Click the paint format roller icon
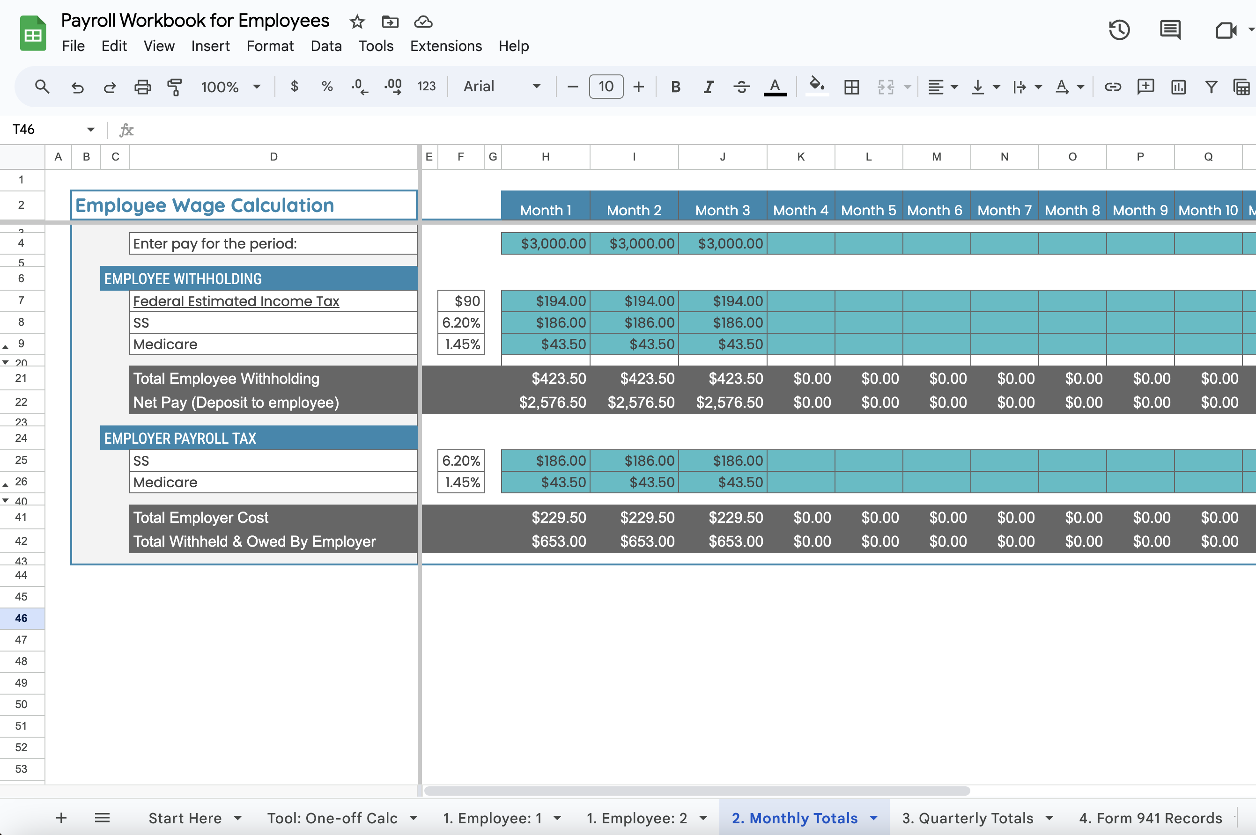The image size is (1256, 835). [175, 87]
